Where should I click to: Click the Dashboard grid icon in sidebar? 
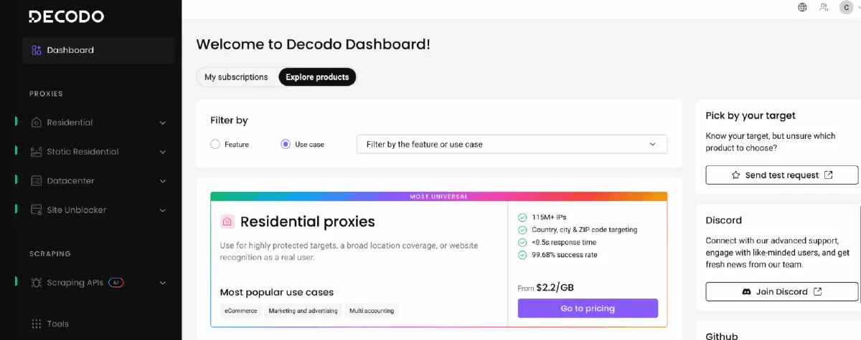(37, 50)
